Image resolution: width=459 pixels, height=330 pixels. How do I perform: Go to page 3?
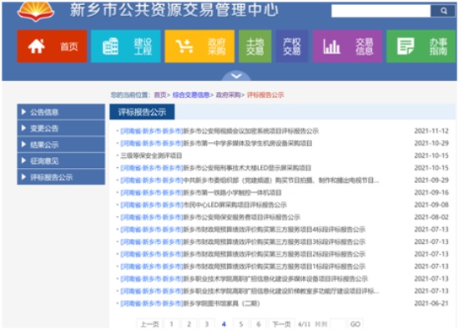point(207,324)
